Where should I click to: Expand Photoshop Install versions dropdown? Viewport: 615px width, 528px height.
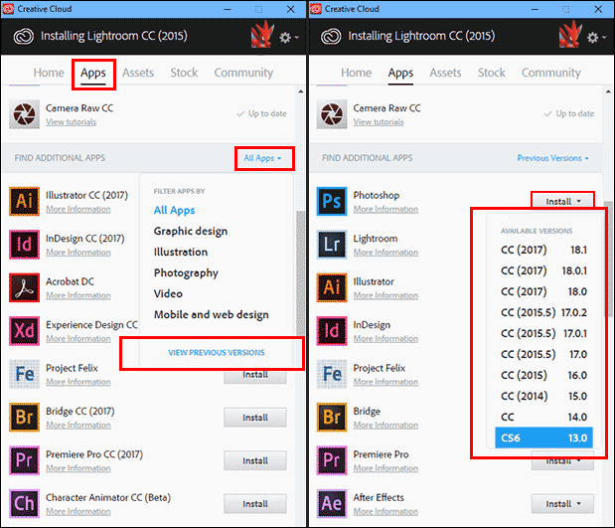[x=562, y=202]
